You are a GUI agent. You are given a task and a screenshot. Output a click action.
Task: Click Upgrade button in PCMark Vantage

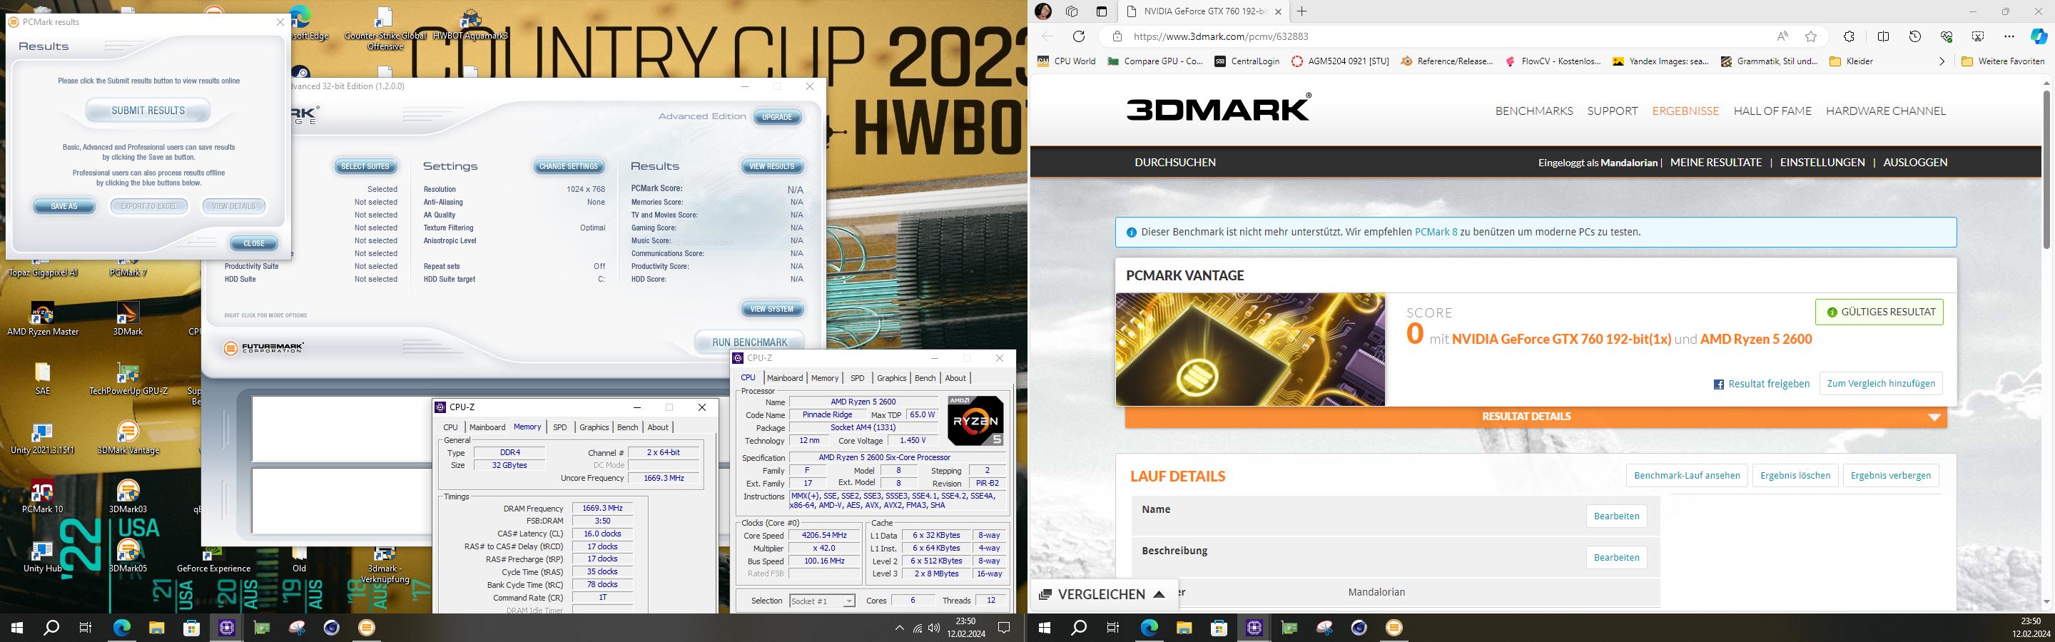pyautogui.click(x=777, y=117)
